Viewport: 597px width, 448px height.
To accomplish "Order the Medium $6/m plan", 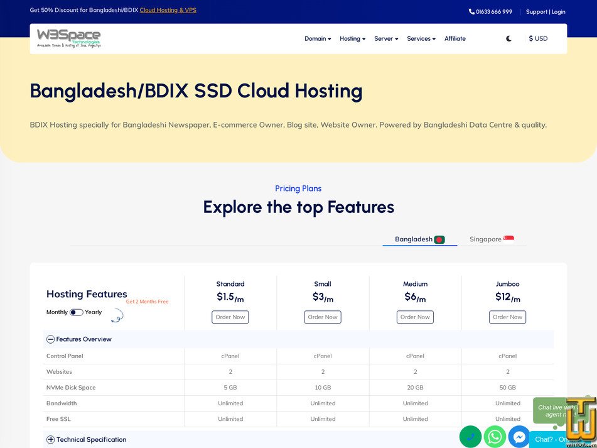I will pos(416,317).
